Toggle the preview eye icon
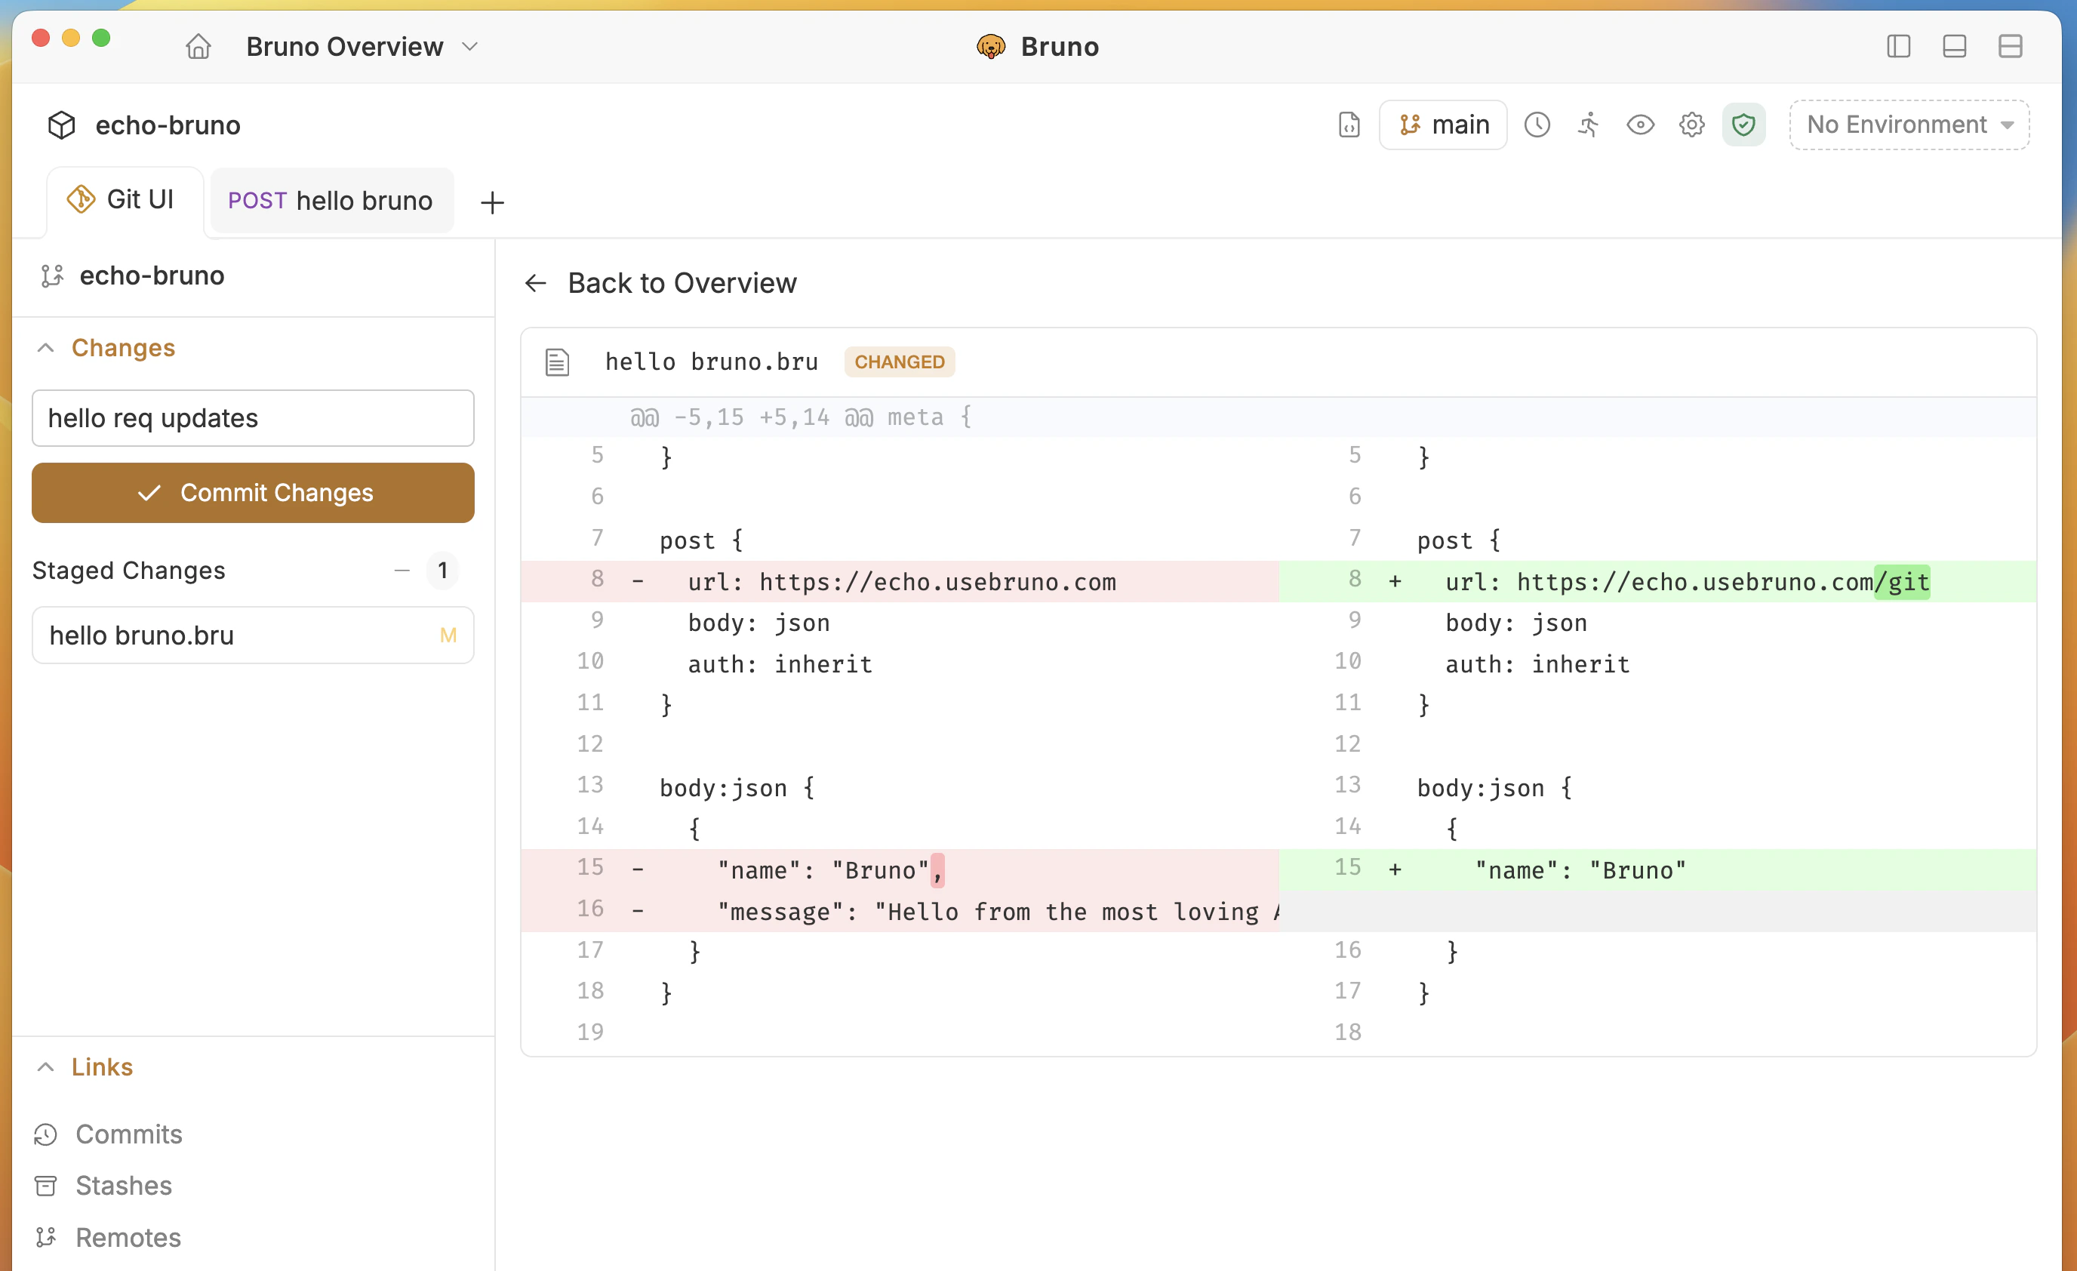Image resolution: width=2077 pixels, height=1271 pixels. [1640, 124]
